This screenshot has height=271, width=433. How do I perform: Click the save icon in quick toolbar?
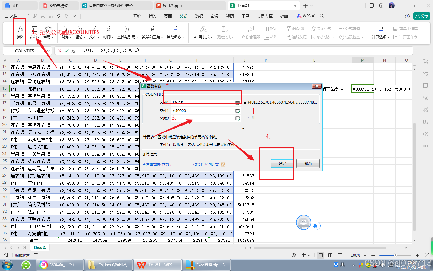click(27, 16)
